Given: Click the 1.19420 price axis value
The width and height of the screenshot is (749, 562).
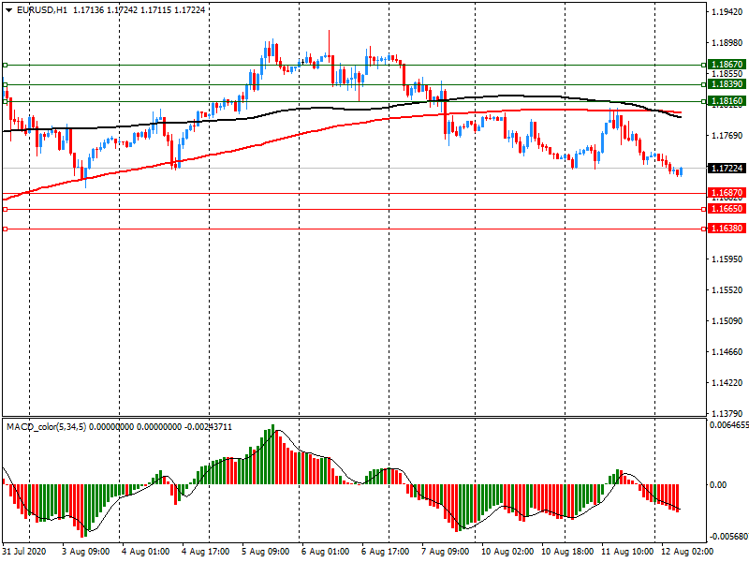Looking at the screenshot, I should coord(727,12).
